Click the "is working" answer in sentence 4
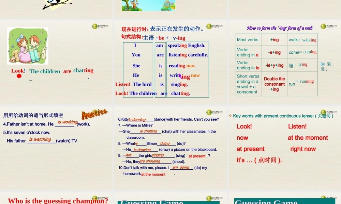Image resolution: width=341 pixels, height=204 pixels. 67,122
